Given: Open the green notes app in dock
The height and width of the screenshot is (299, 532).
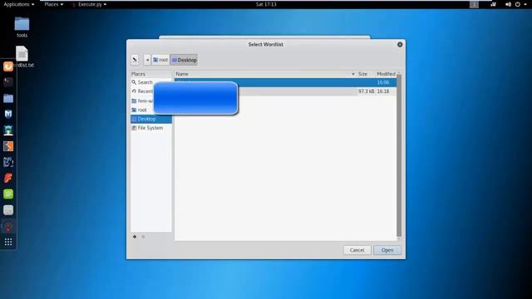Looking at the screenshot, I should (8, 194).
